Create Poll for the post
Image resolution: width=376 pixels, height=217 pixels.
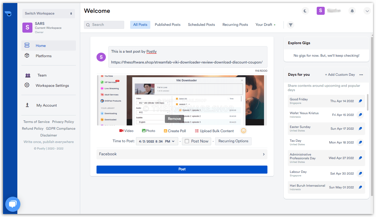coord(175,131)
